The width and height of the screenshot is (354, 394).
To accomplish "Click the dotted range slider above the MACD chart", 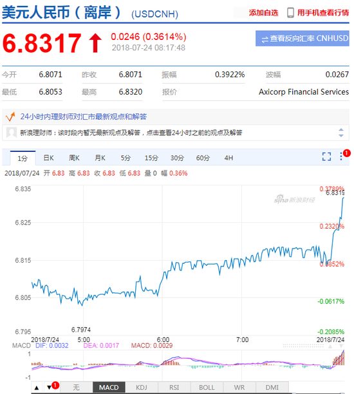I will click(x=303, y=346).
